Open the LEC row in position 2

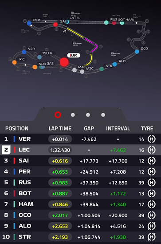[80, 150]
